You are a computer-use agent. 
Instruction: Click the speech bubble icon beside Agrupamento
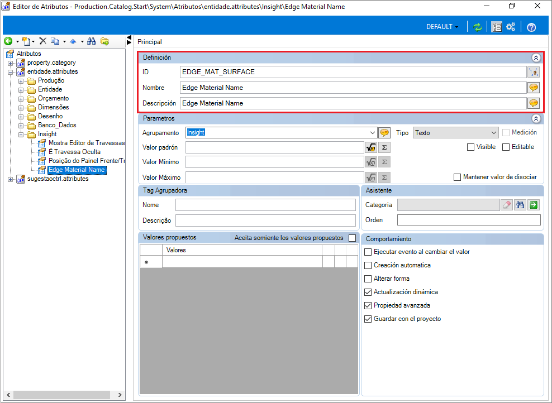coord(384,133)
